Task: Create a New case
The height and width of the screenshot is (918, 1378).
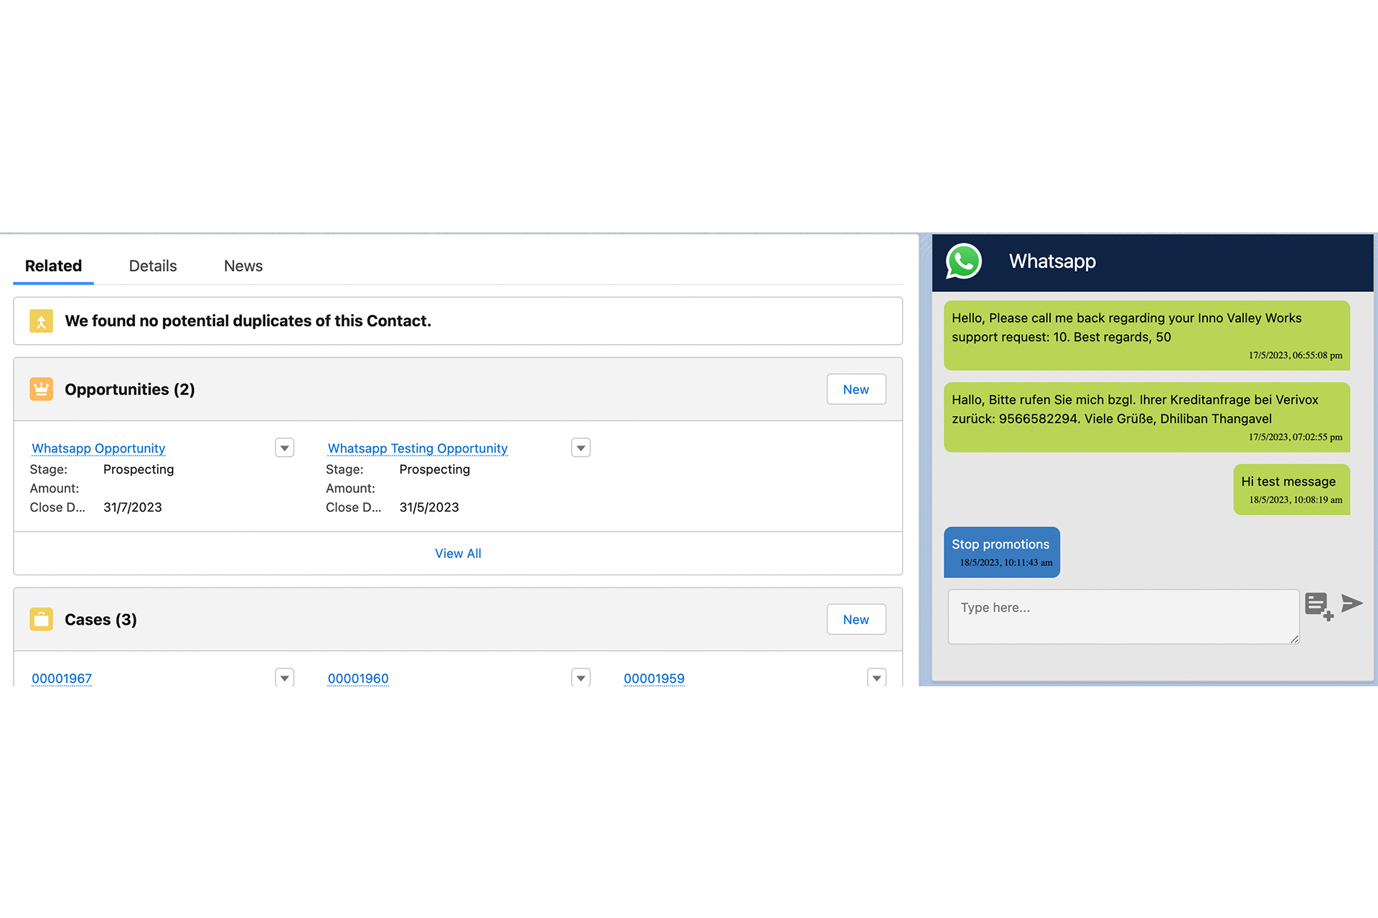Action: (x=856, y=620)
